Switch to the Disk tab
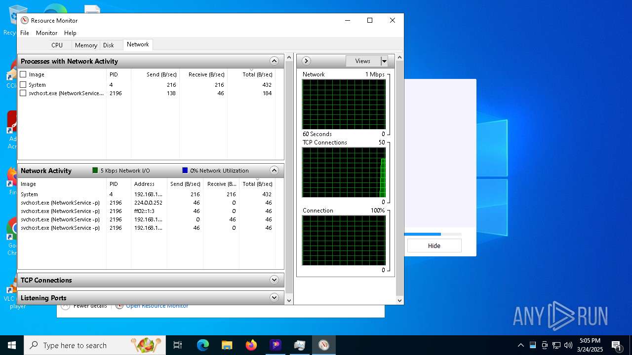Image resolution: width=632 pixels, height=355 pixels. (x=109, y=45)
